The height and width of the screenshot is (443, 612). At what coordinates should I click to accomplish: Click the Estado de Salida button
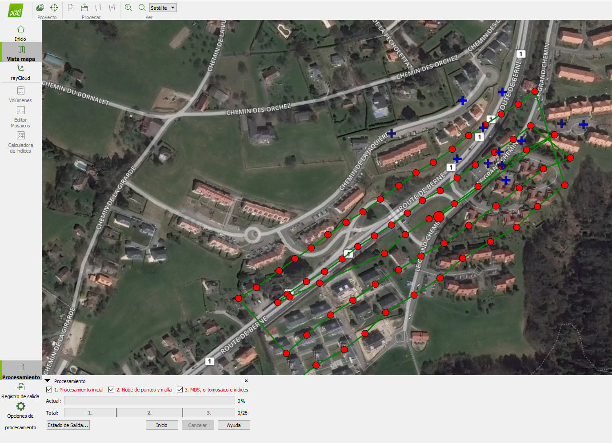68,425
